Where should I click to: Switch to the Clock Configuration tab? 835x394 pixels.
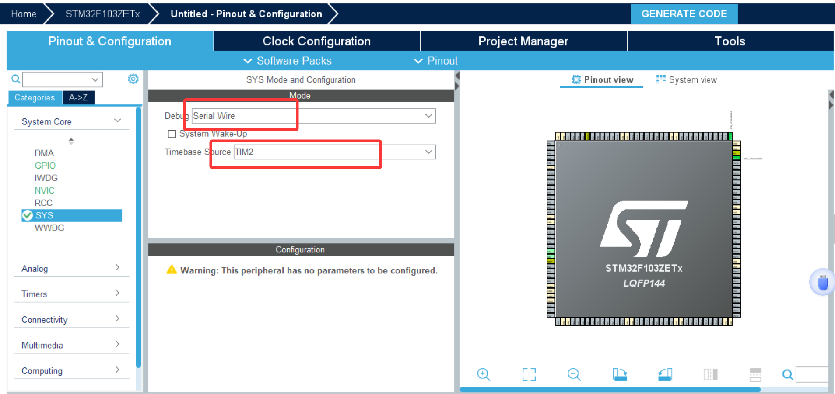[316, 41]
